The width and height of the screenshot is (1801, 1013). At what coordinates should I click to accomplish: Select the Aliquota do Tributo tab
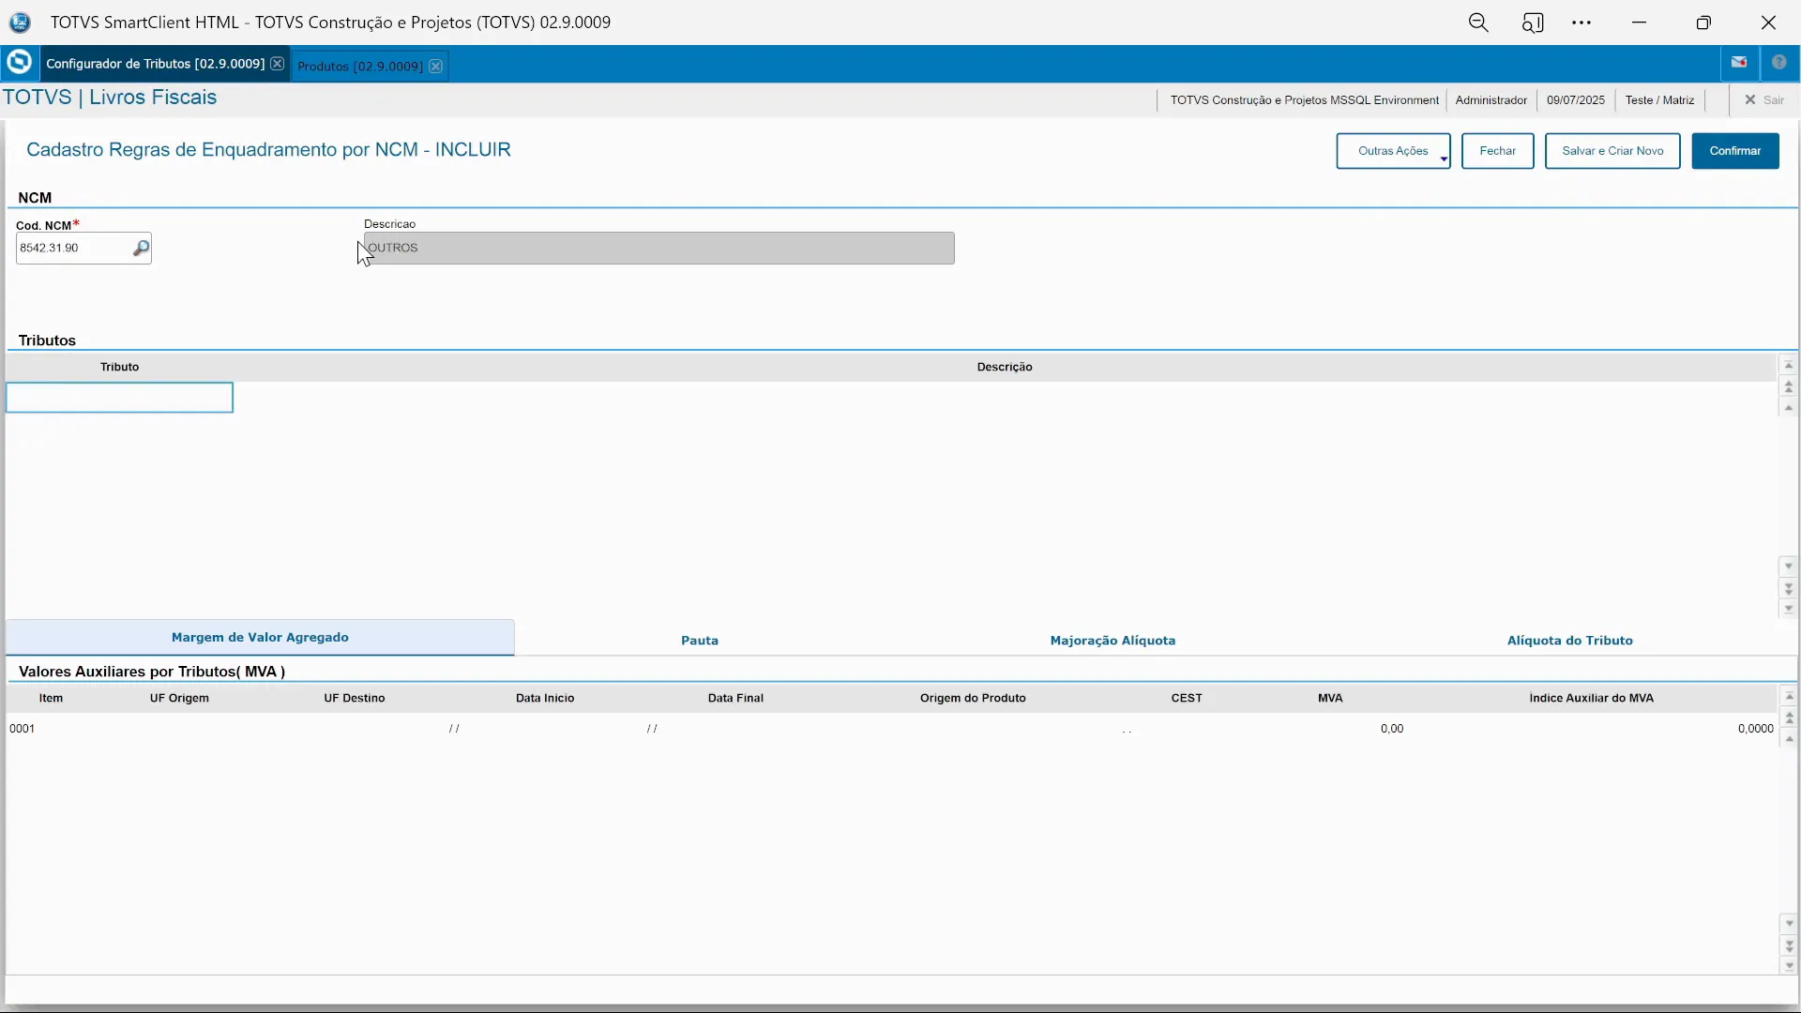pyautogui.click(x=1571, y=640)
